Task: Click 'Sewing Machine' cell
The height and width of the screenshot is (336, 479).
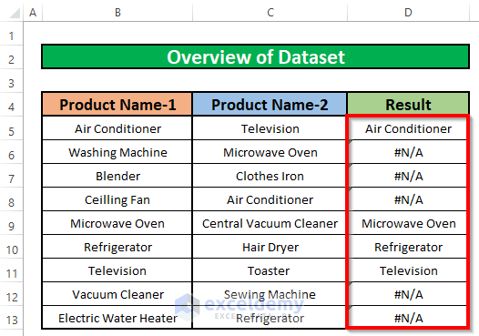Action: point(270,294)
